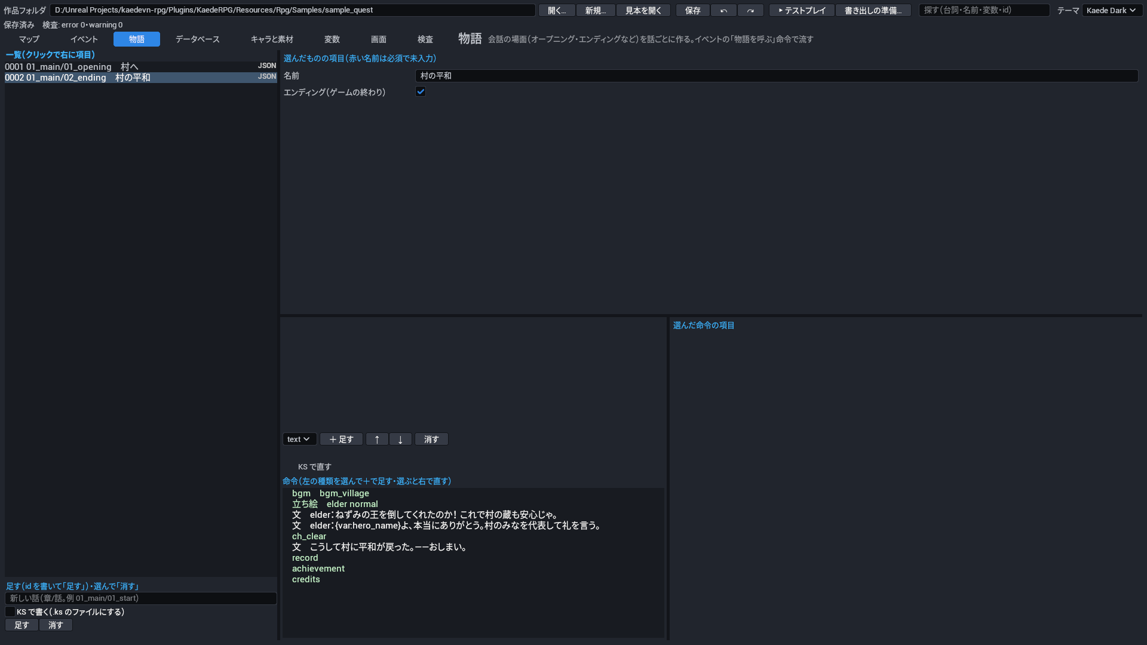Click the 足す button under the story list
The width and height of the screenshot is (1147, 645).
pos(22,625)
